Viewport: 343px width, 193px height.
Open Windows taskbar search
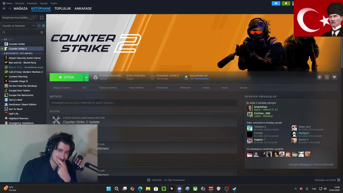[117, 189]
